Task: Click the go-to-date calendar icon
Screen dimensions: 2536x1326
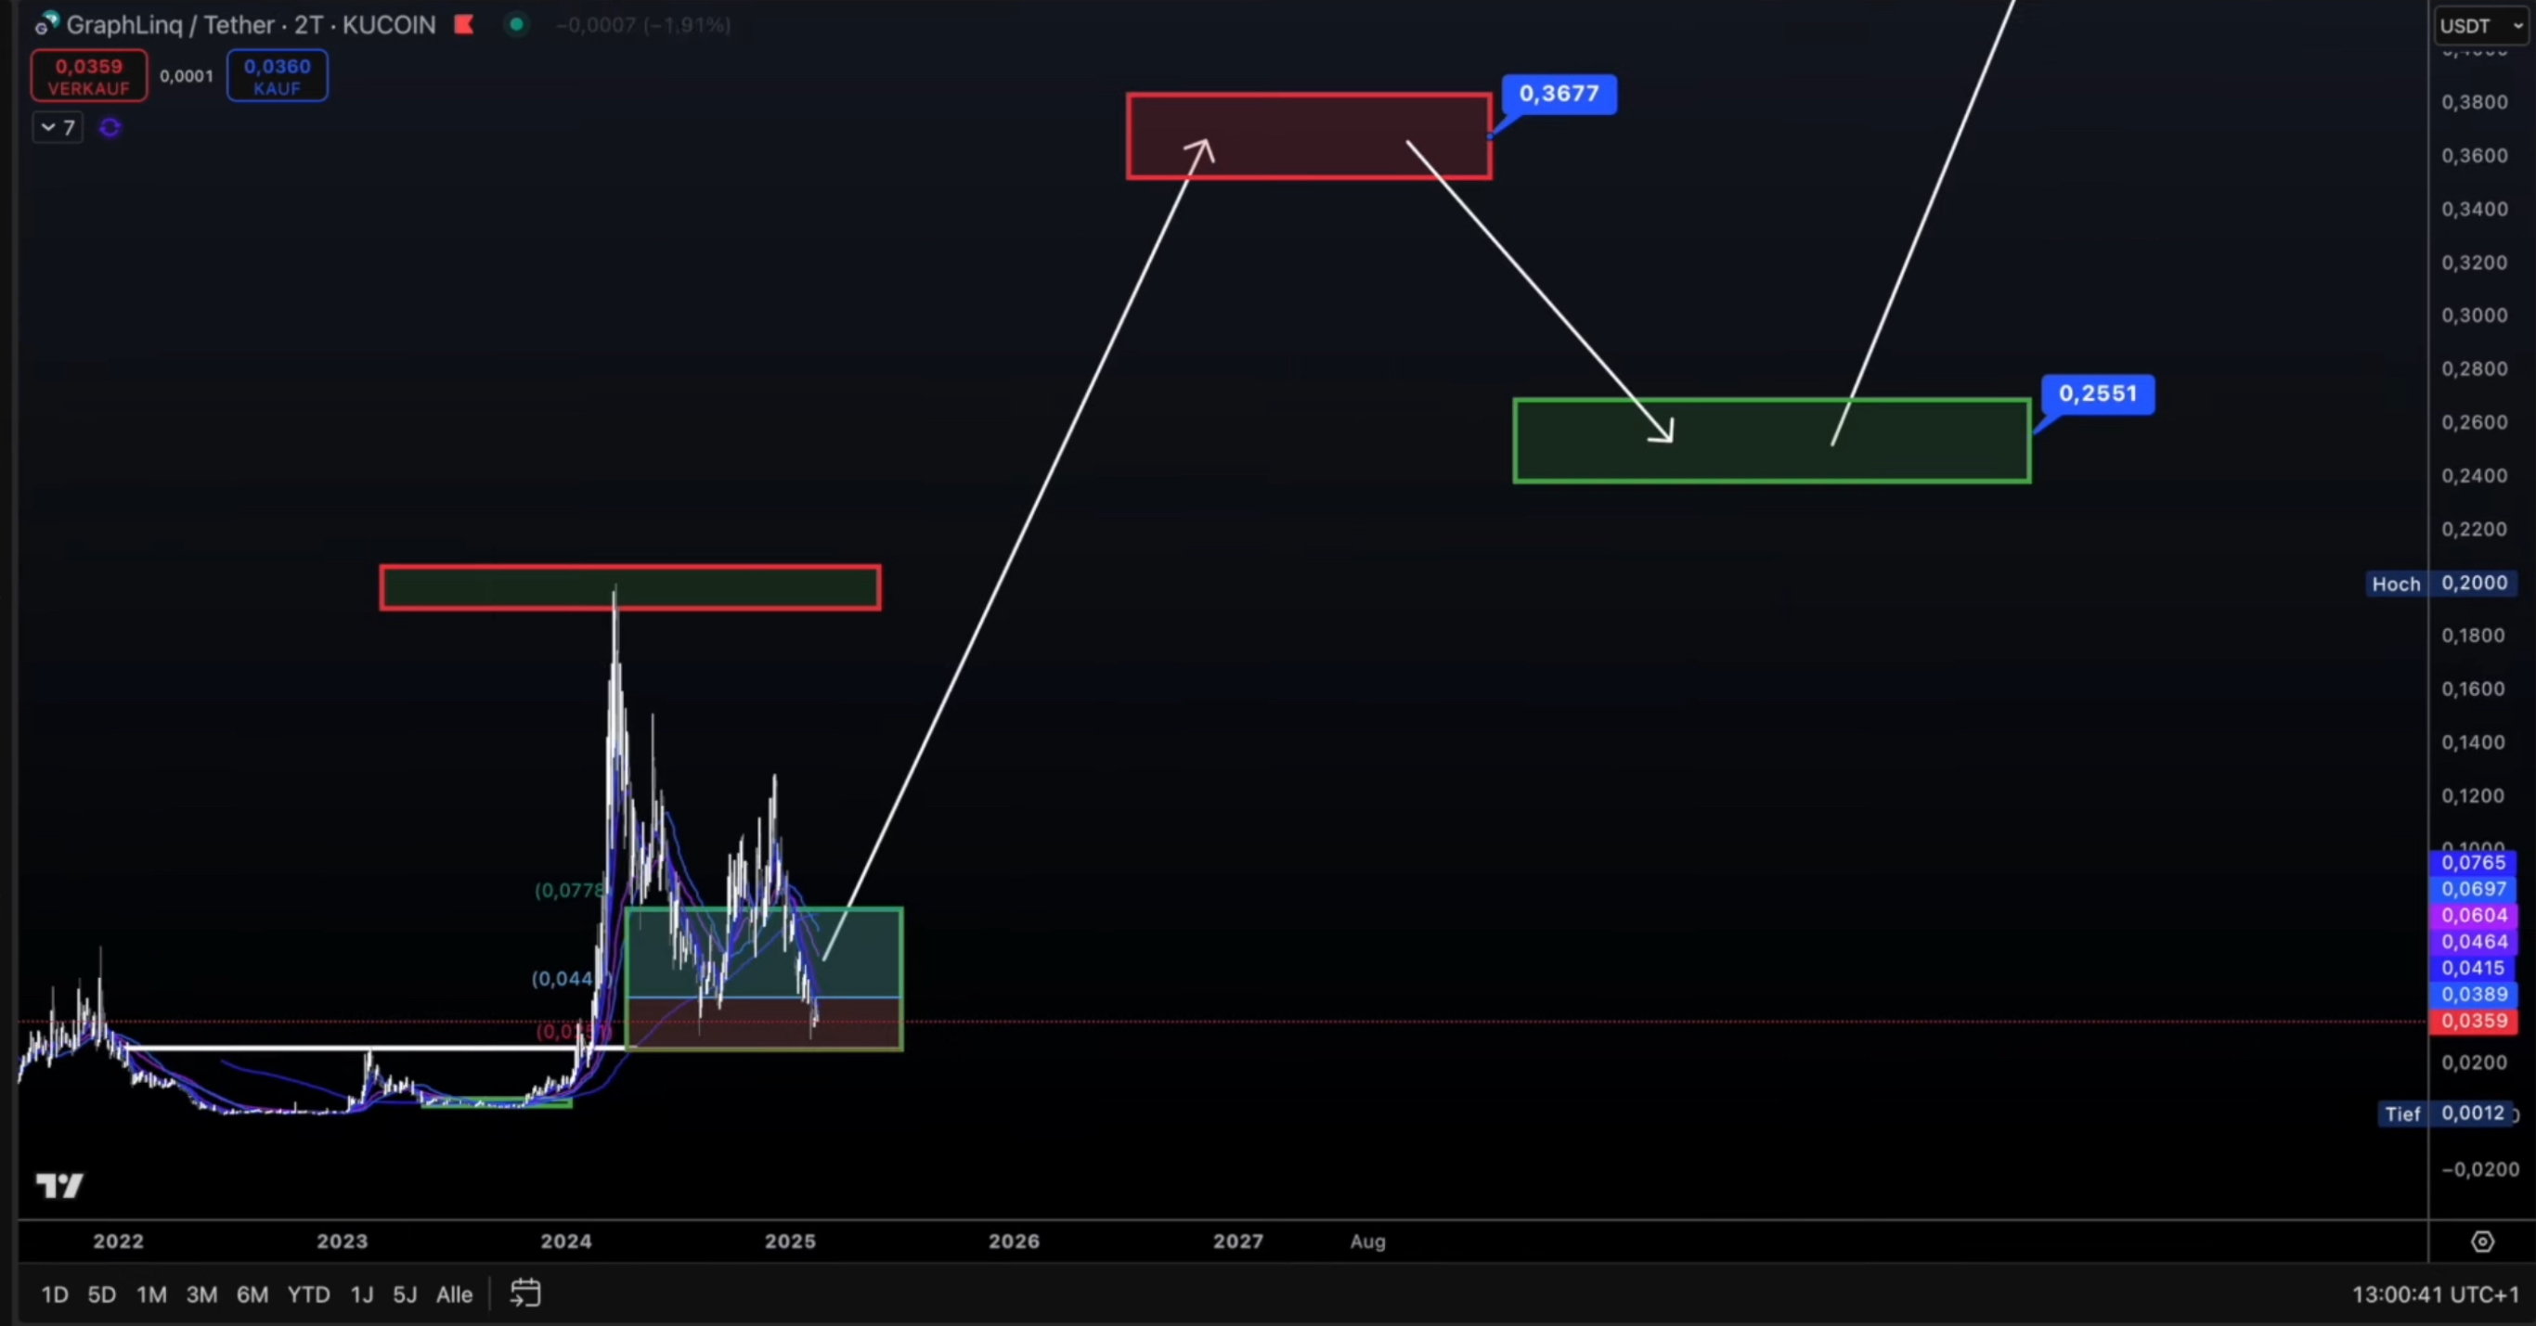Action: click(524, 1294)
